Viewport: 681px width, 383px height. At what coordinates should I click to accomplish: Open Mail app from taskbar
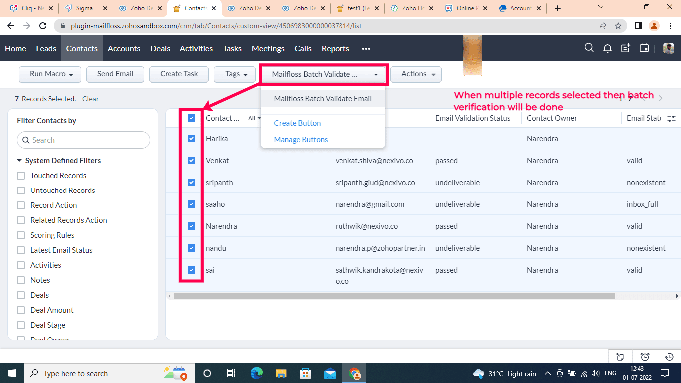(x=330, y=373)
